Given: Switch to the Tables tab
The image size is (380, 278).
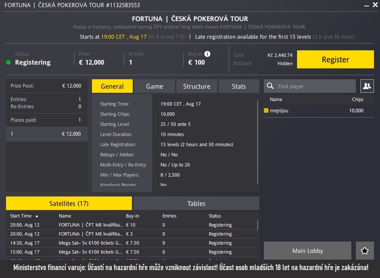Looking at the screenshot, I should 196,203.
